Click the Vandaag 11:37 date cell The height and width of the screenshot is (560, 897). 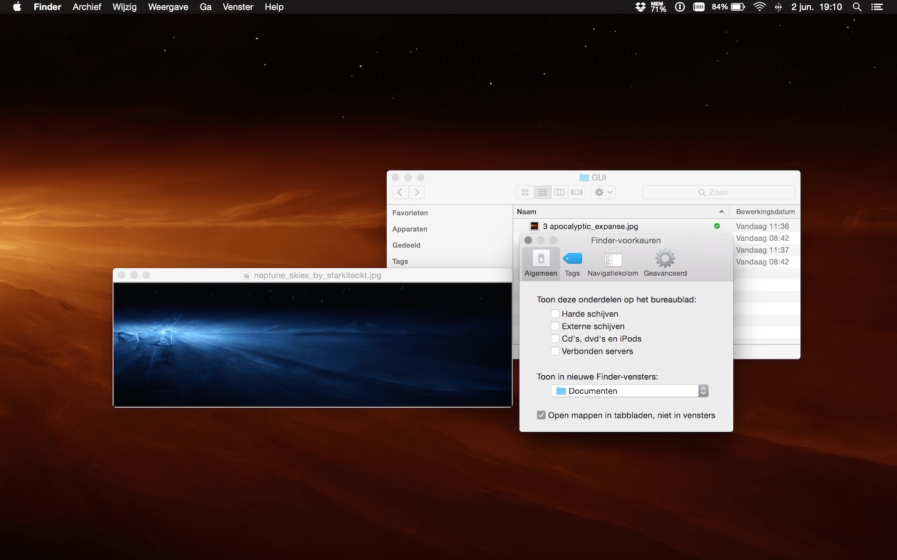pos(762,250)
